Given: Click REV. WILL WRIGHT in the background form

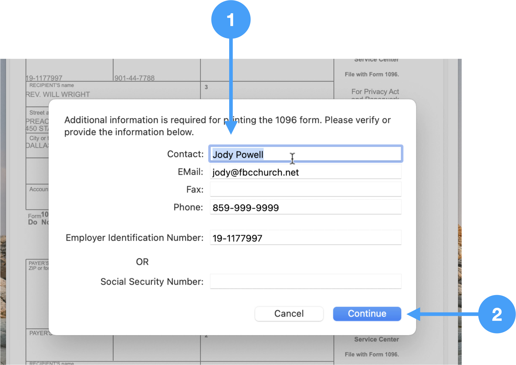Looking at the screenshot, I should (58, 95).
